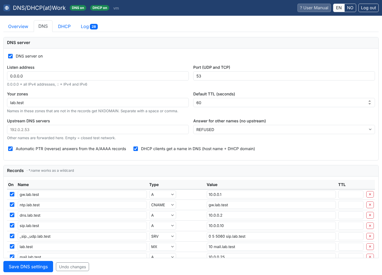Image resolution: width=382 pixels, height=275 pixels.
Task: Disable the lab.test MX record checkbox
Action: tap(12, 246)
